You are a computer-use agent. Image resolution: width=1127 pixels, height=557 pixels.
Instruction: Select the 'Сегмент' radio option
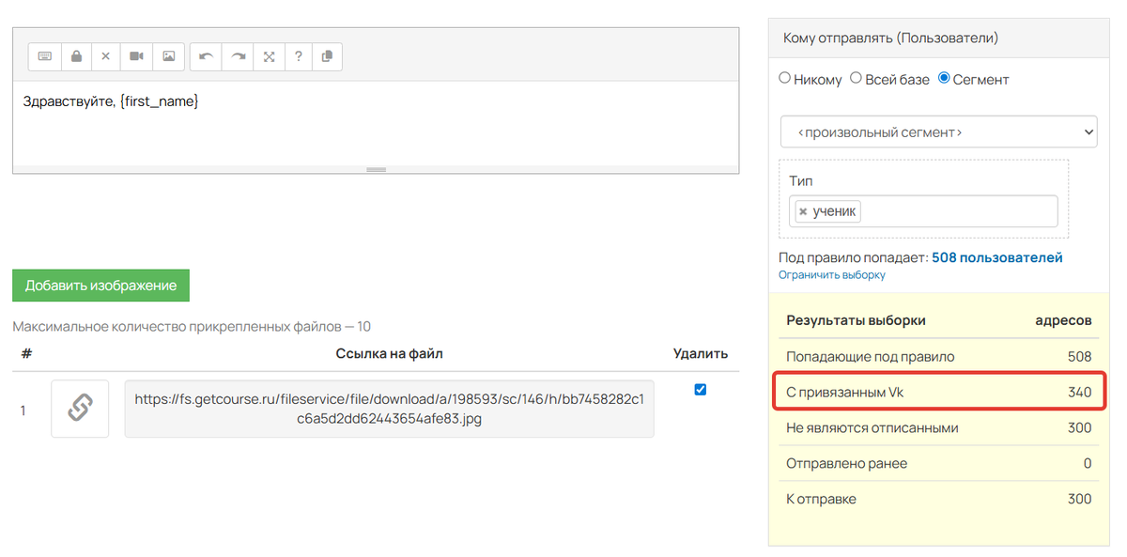pos(944,79)
